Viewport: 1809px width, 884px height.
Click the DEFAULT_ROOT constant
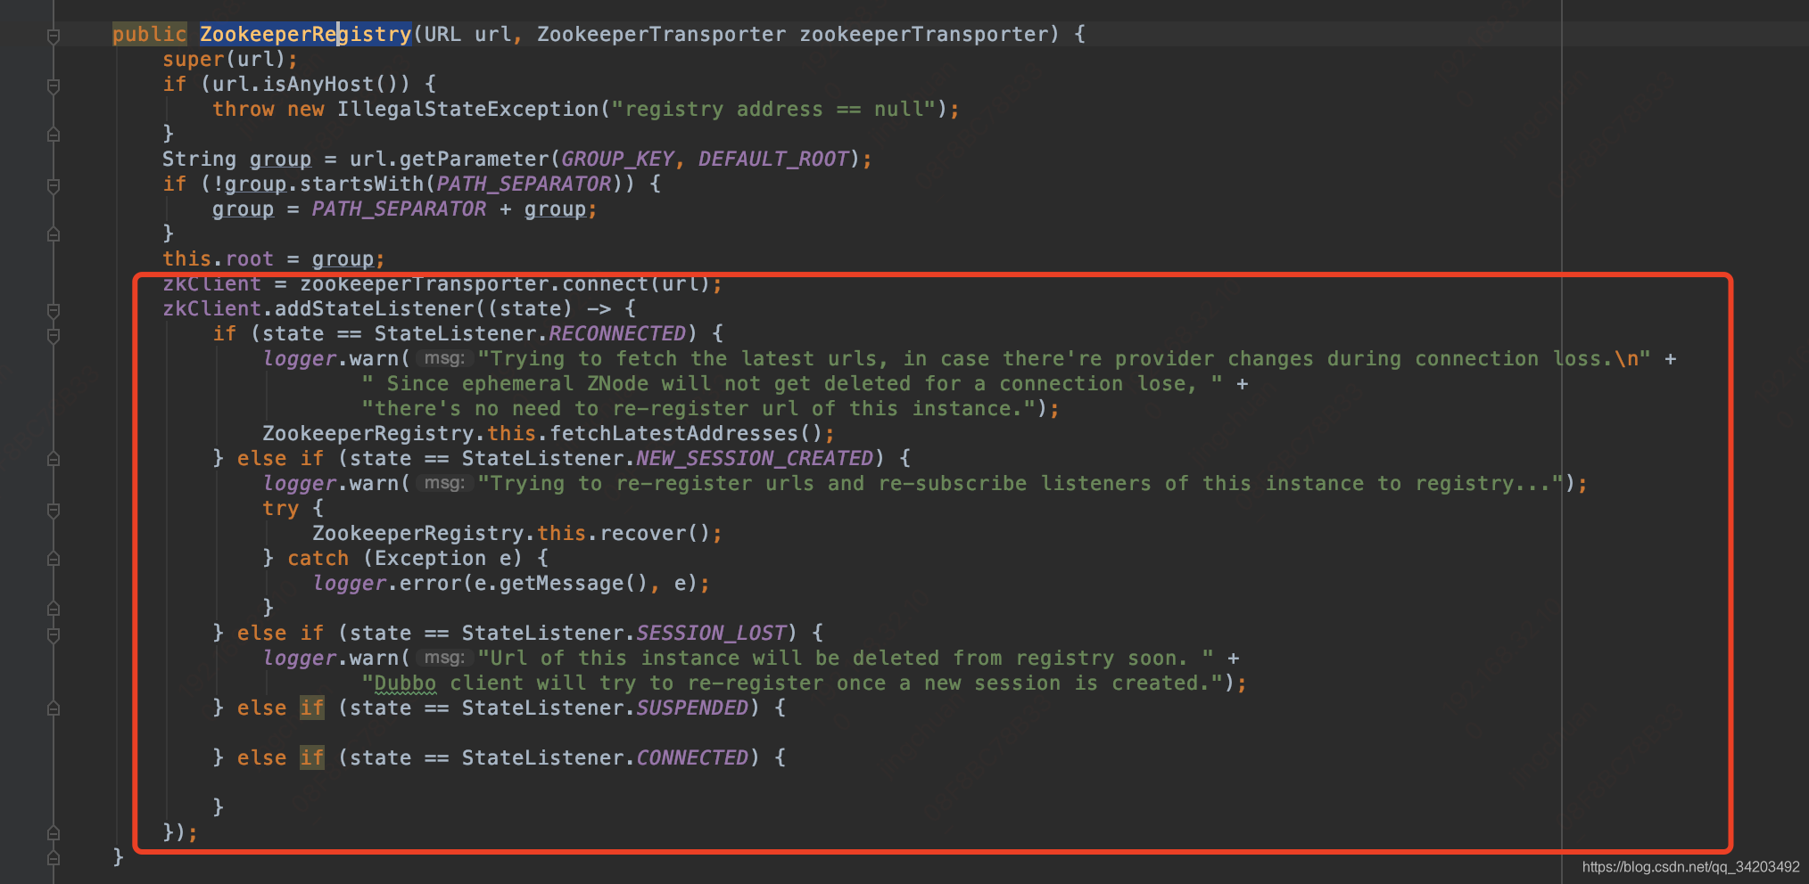coord(773,159)
